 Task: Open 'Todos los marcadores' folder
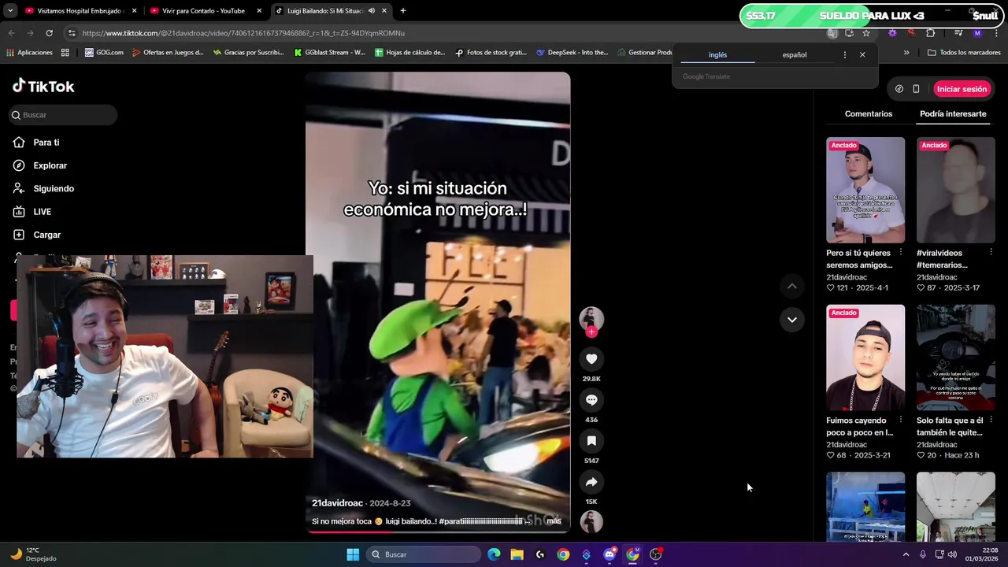pos(964,53)
